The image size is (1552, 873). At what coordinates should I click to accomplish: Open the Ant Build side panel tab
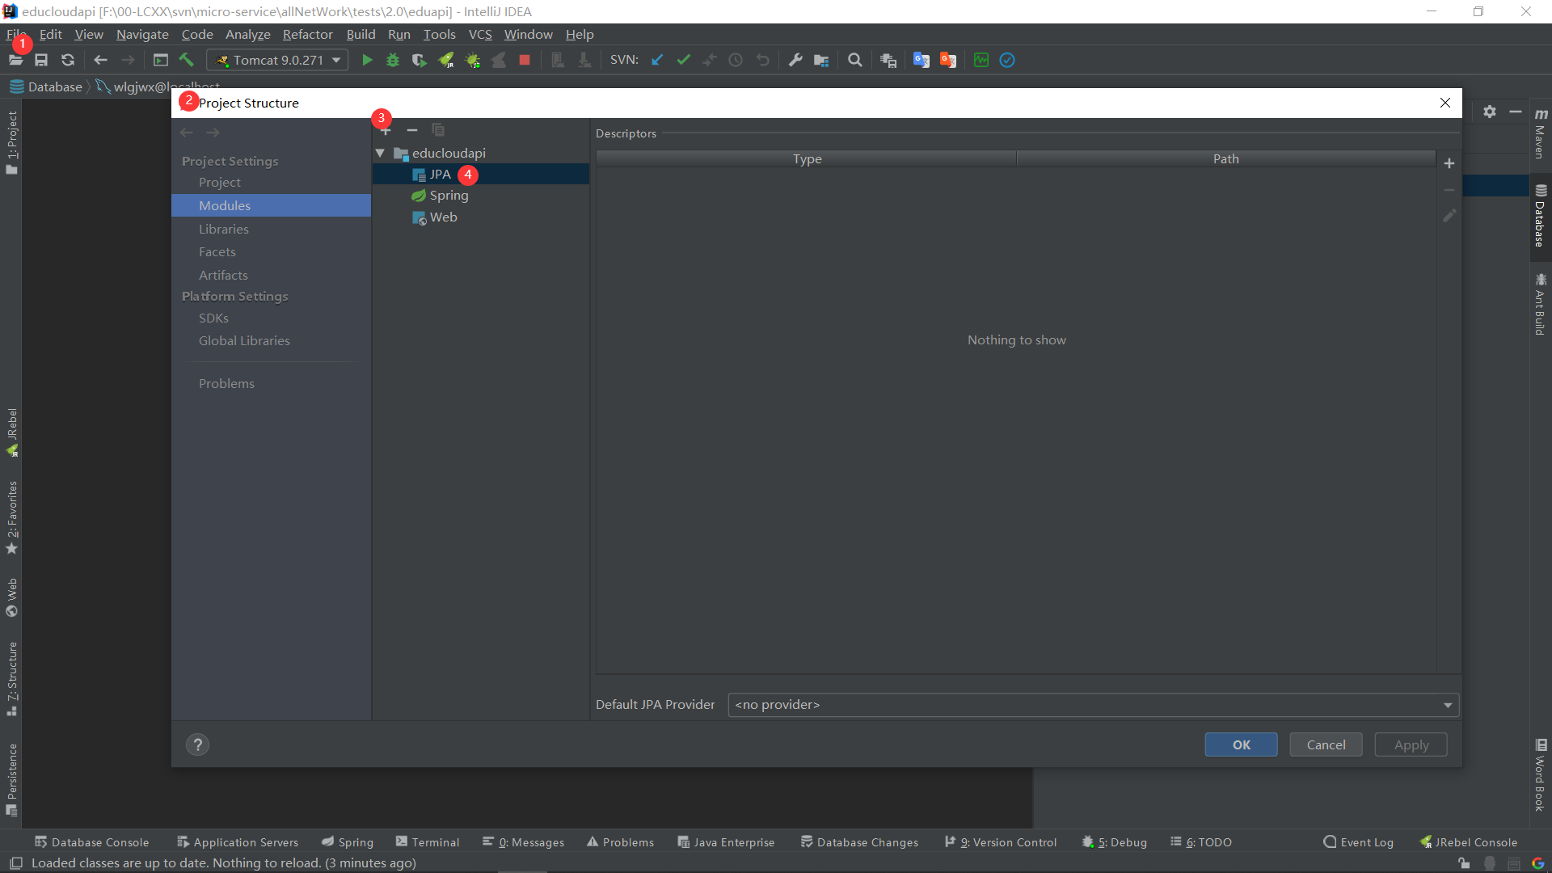pos(1541,304)
